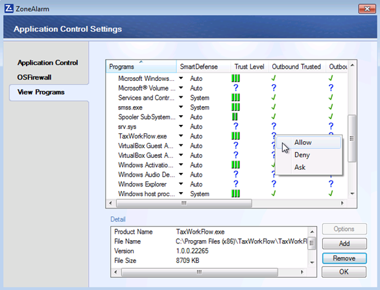The image size is (380, 290).
Task: Choose Deny in the context menu
Action: (x=309, y=155)
